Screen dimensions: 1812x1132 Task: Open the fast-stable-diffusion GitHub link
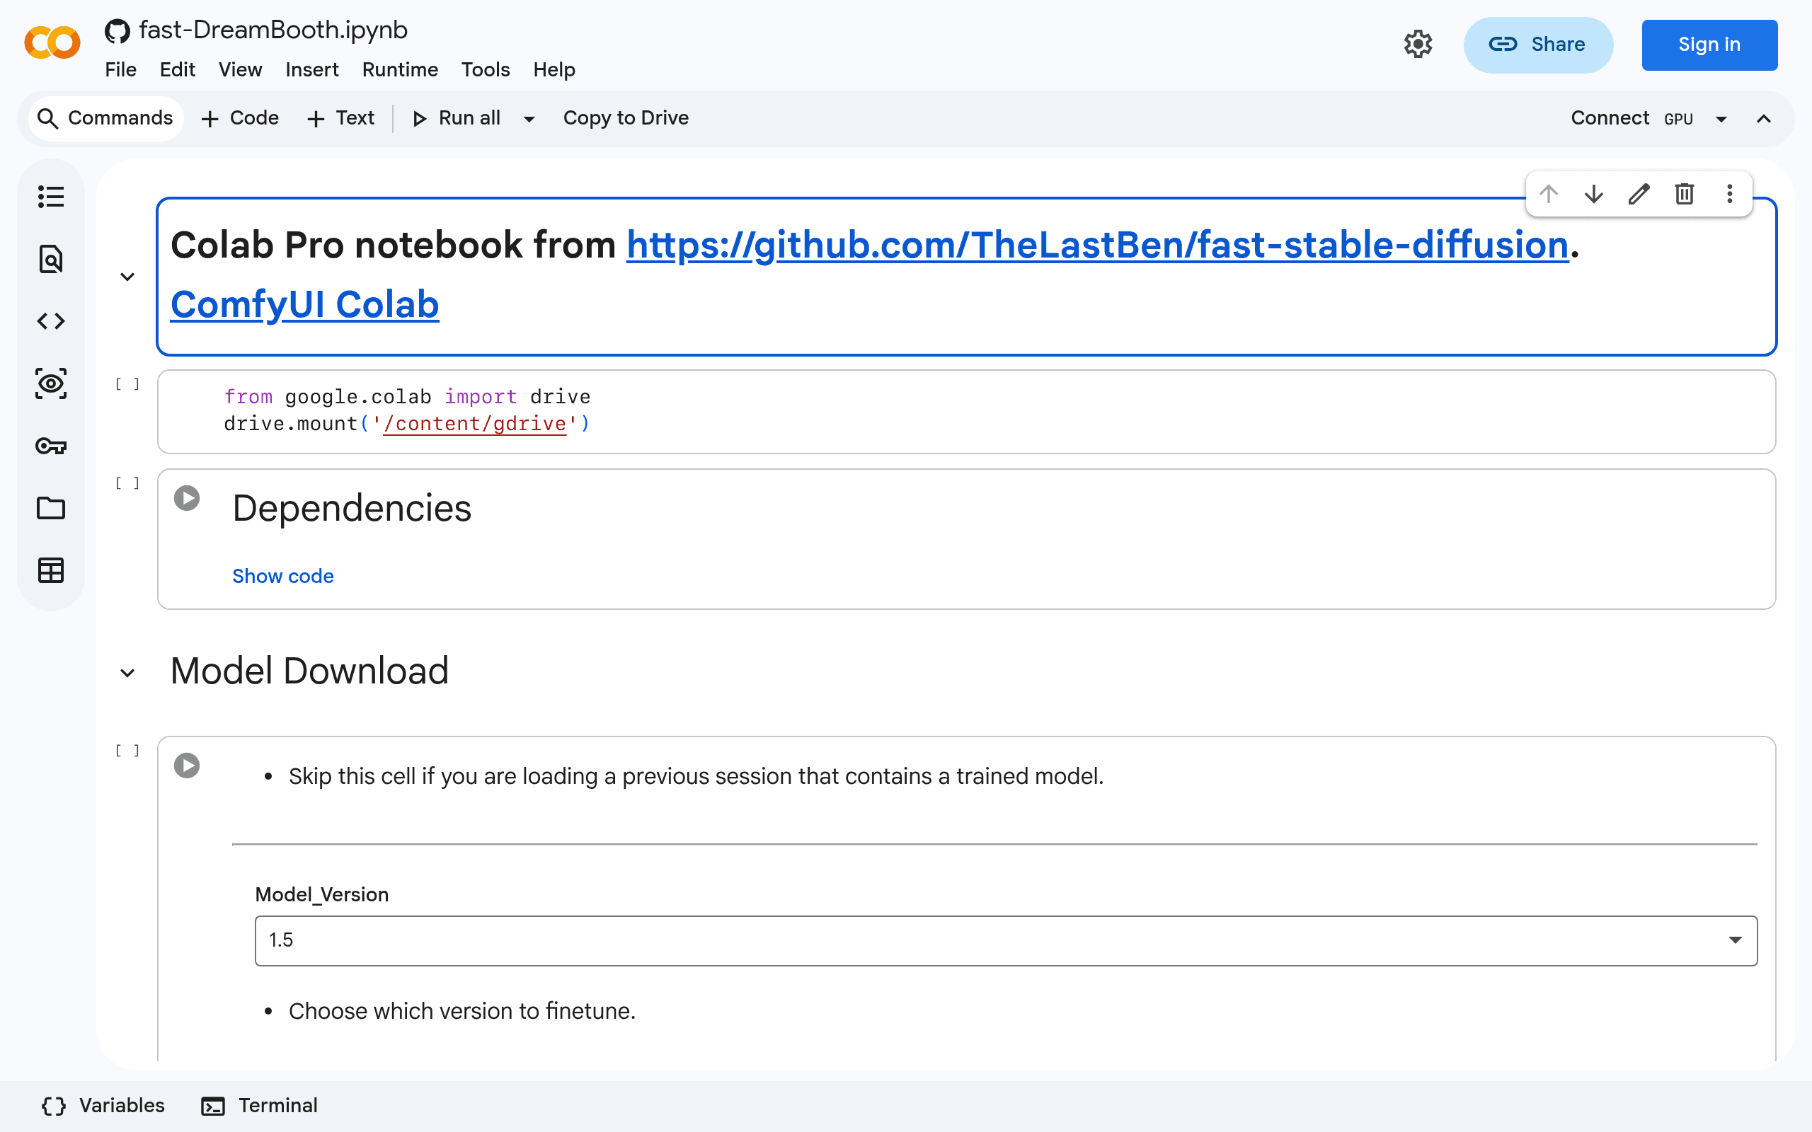point(1098,245)
